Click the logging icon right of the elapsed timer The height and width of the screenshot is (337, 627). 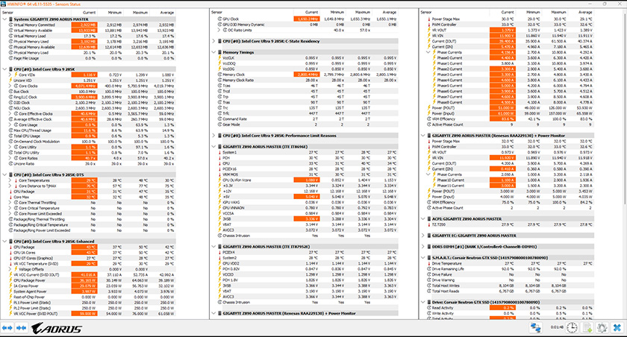point(587,327)
